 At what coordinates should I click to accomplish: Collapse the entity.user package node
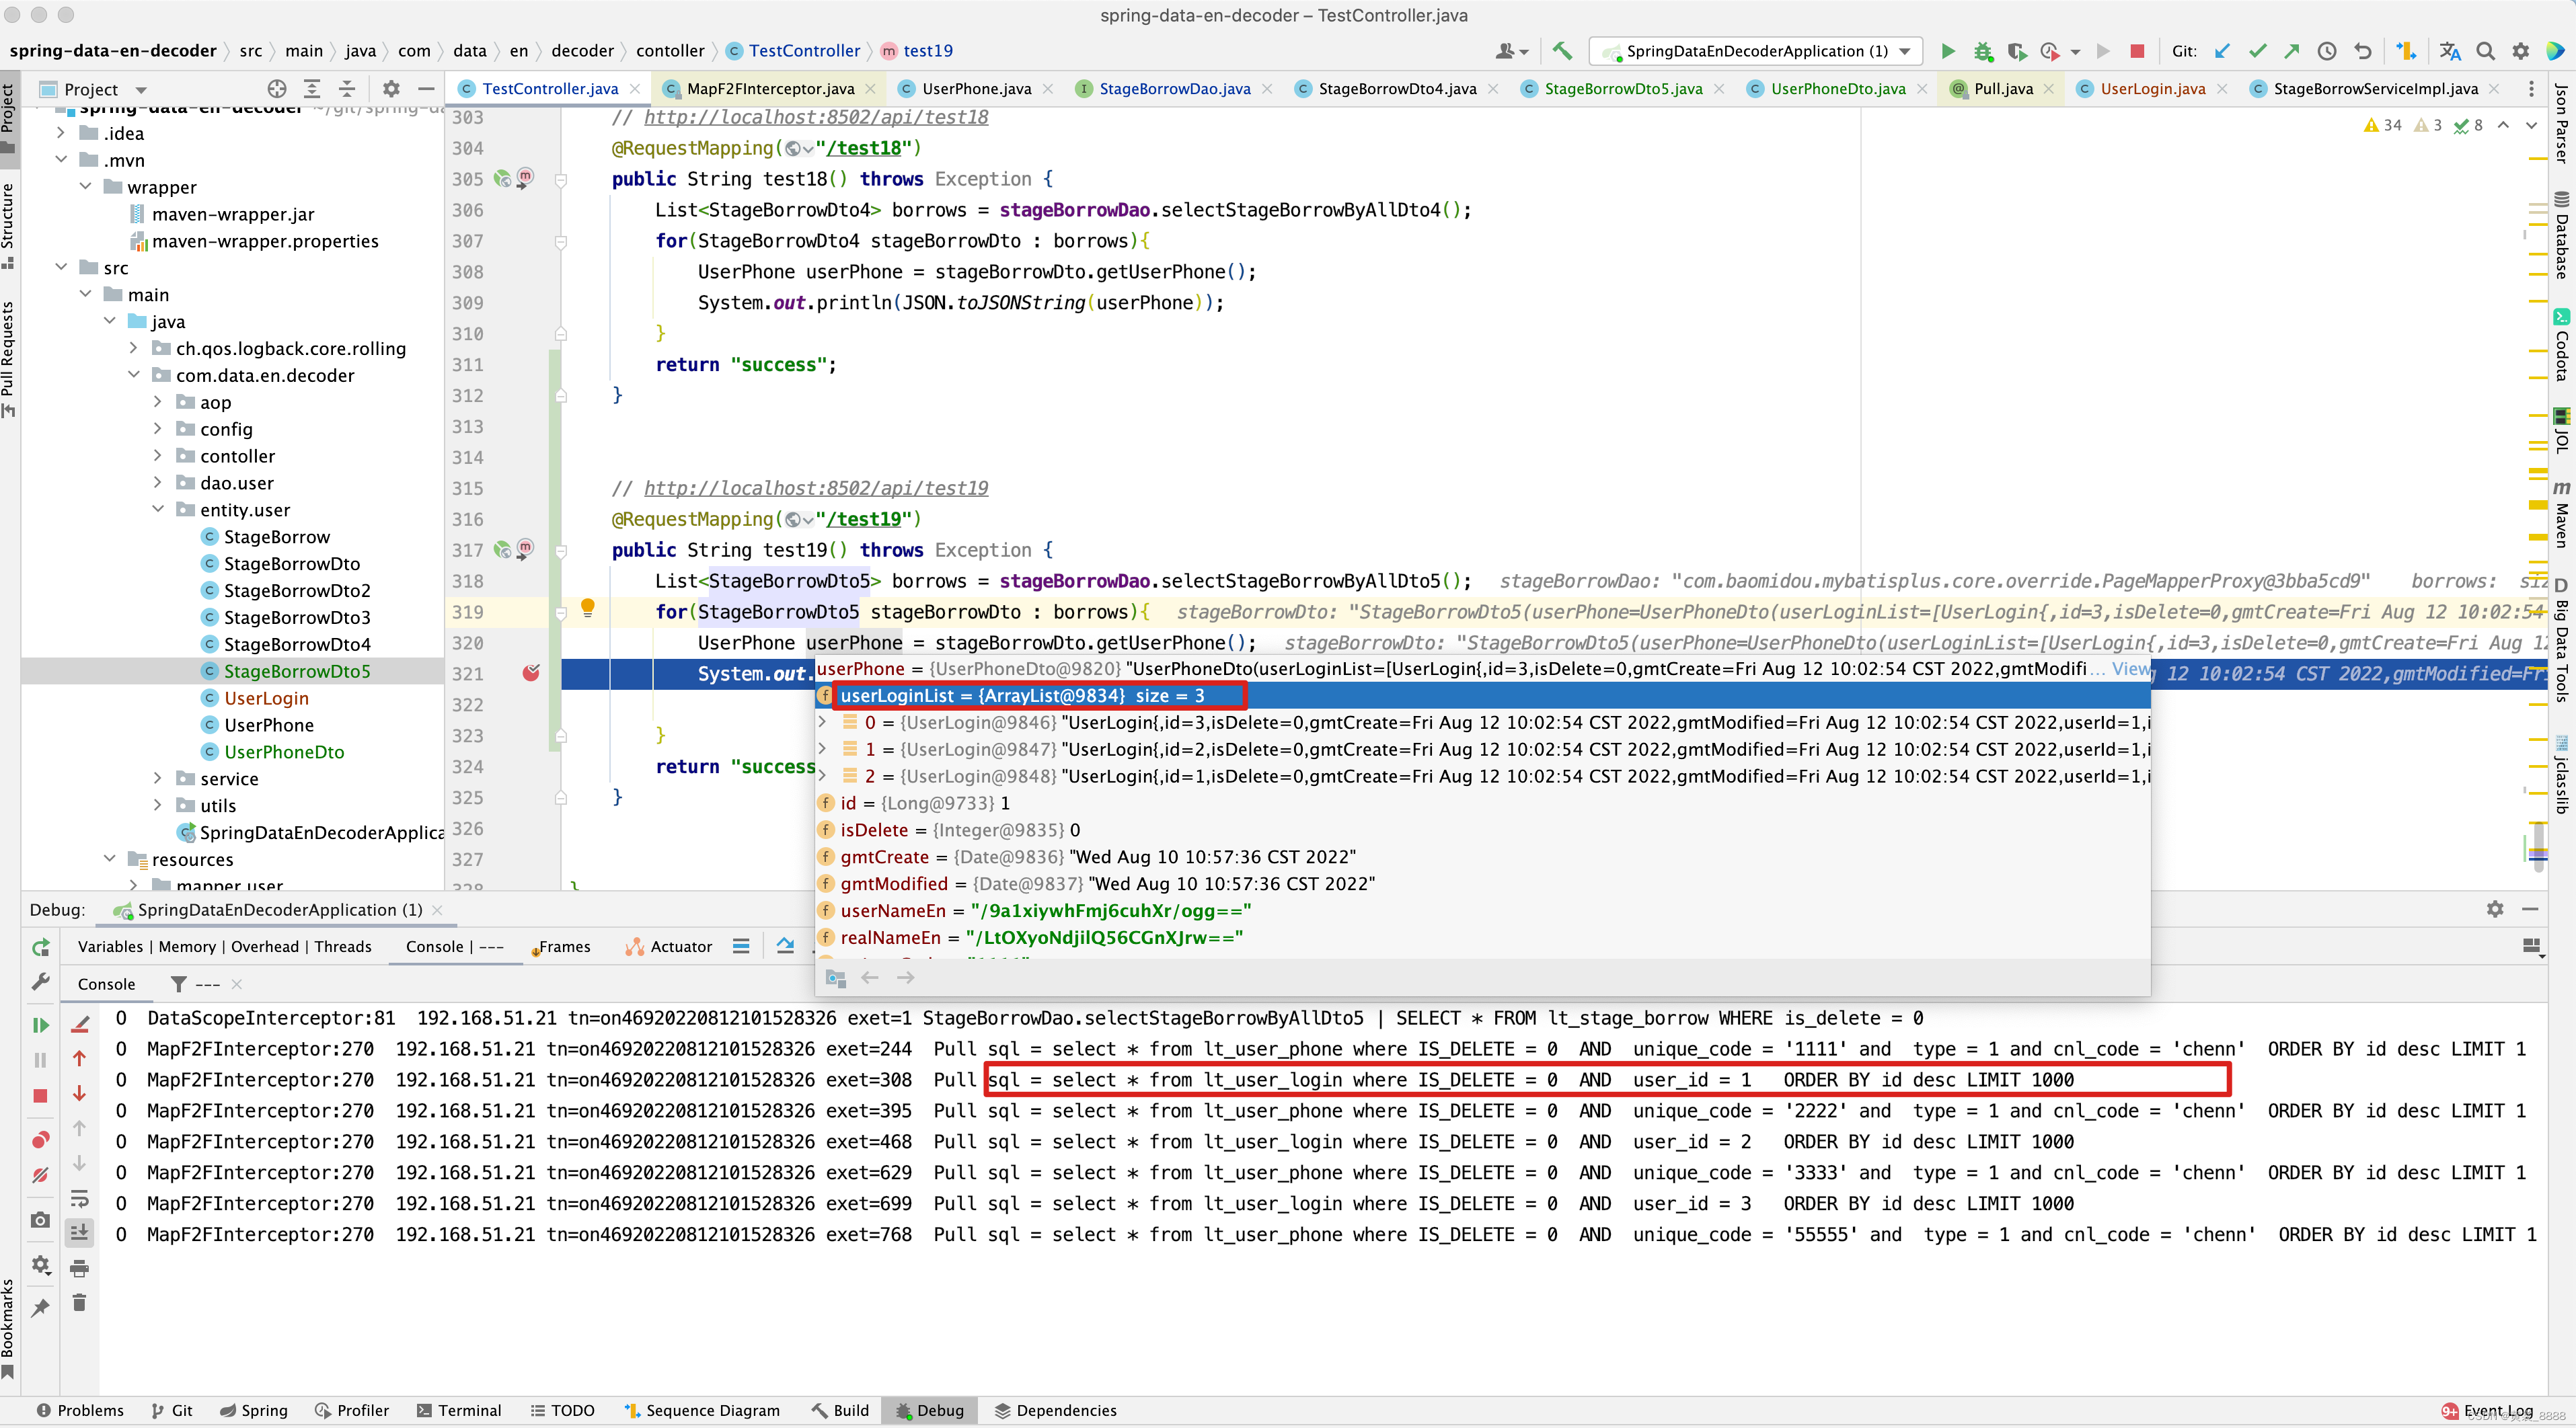tap(158, 509)
